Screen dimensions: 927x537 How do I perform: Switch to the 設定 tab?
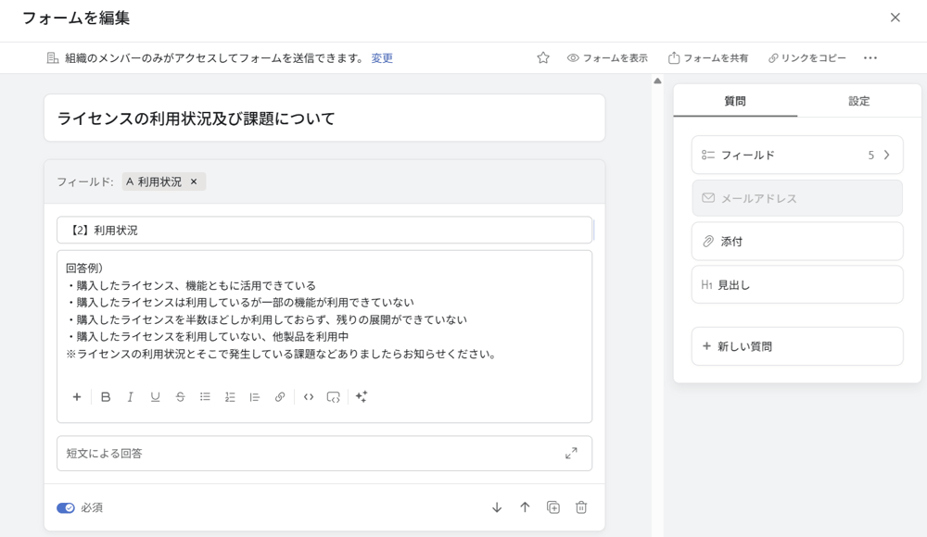858,102
